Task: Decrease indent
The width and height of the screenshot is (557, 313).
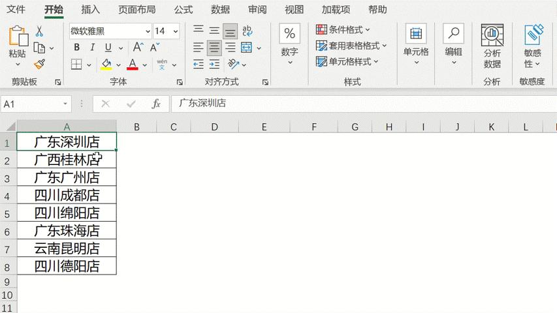Action: pyautogui.click(x=199, y=65)
